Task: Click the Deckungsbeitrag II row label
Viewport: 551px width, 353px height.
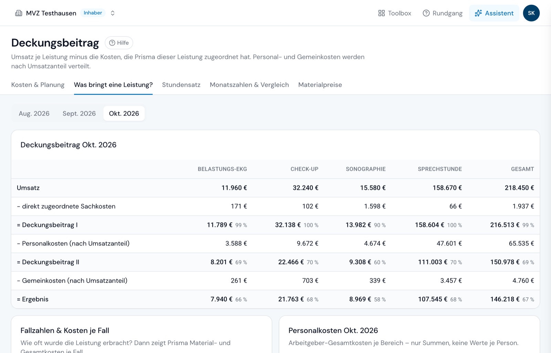Action: click(48, 262)
